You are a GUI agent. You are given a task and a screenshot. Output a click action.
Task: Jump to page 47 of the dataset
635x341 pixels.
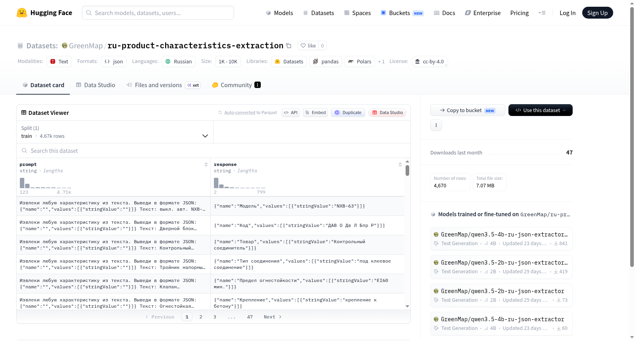tap(250, 317)
